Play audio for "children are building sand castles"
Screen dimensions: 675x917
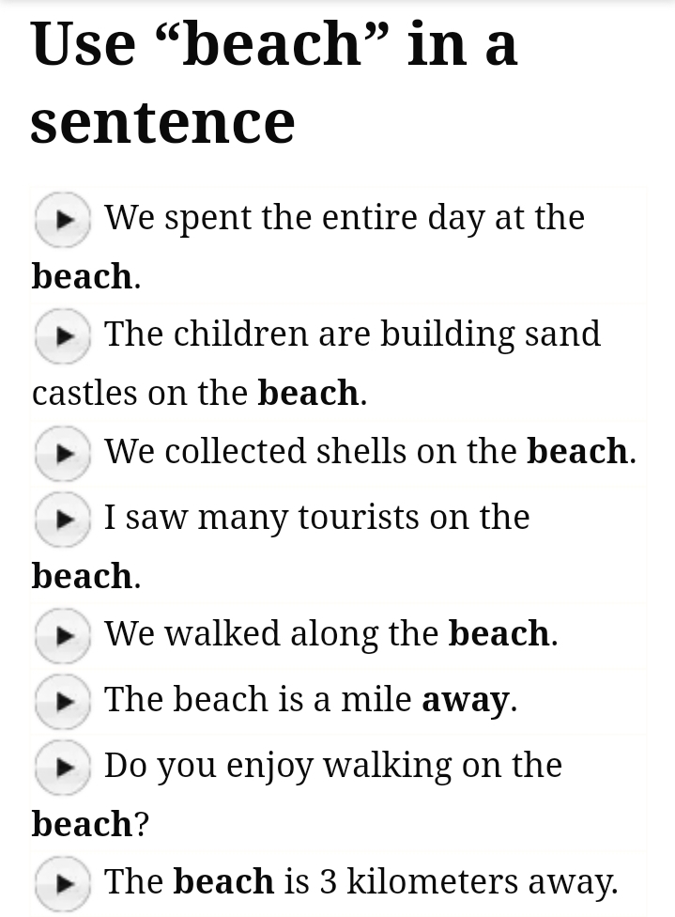click(x=62, y=336)
